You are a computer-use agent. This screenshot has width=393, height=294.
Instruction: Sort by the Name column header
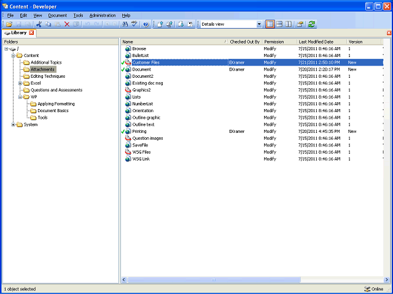pos(174,42)
